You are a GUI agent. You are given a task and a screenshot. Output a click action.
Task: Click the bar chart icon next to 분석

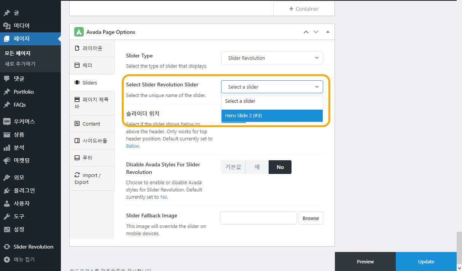click(6, 148)
